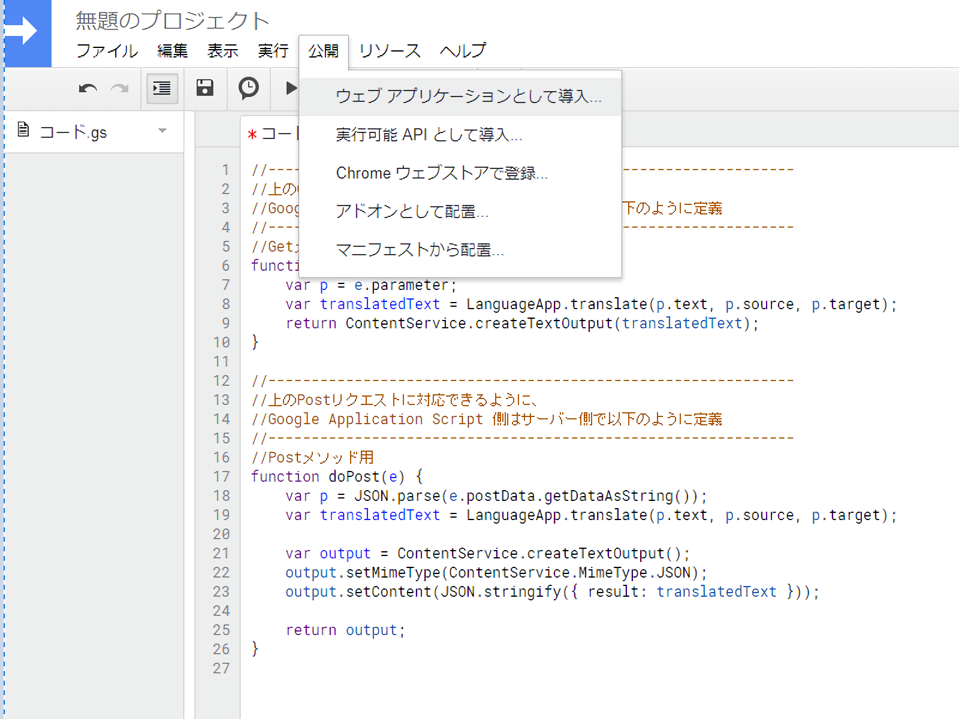Select ウェブ アプリケーションとして導入 menu entry
This screenshot has height=719, width=959.
pyautogui.click(x=468, y=96)
